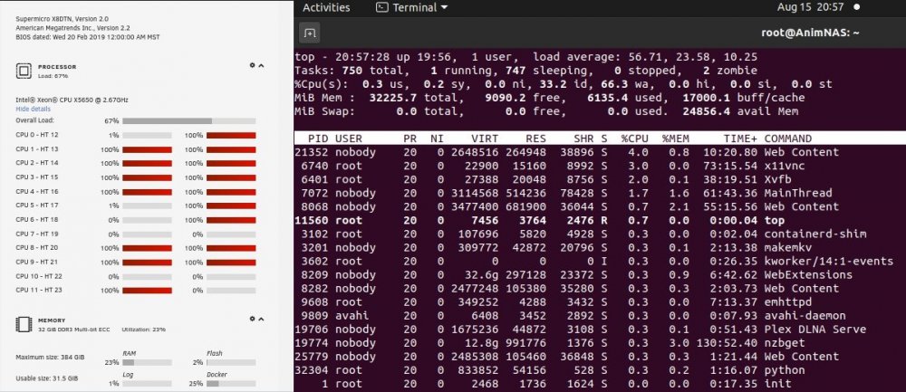The image size is (906, 392).
Task: Click the Usable size: 31.5 GiB text
Action: (x=47, y=378)
